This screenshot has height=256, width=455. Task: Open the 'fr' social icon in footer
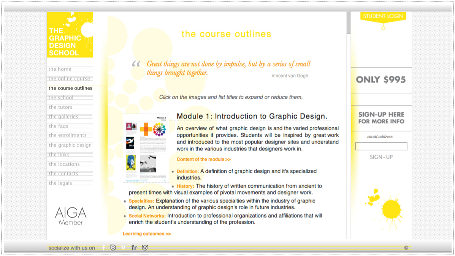coord(134,248)
